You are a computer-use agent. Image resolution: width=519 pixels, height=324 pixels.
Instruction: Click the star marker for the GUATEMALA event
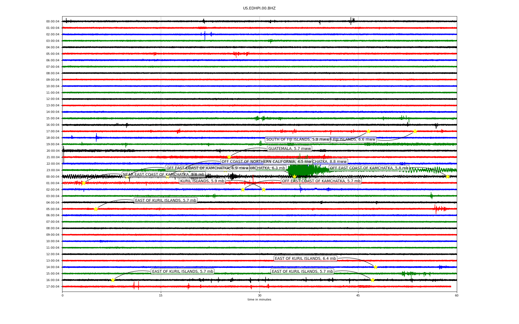(x=229, y=157)
